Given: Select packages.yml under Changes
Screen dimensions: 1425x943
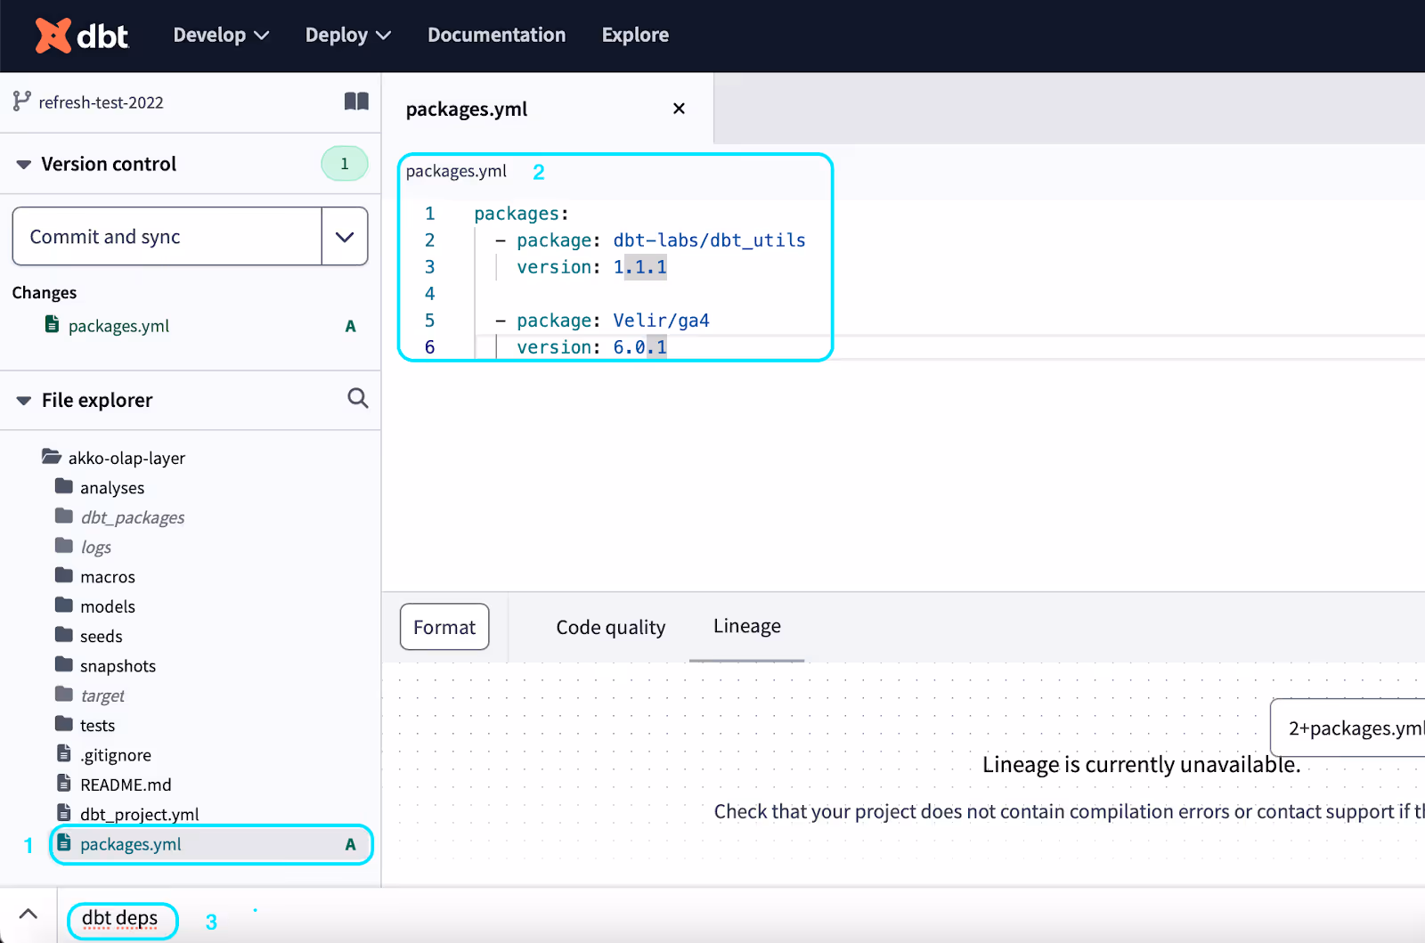Looking at the screenshot, I should coord(118,326).
